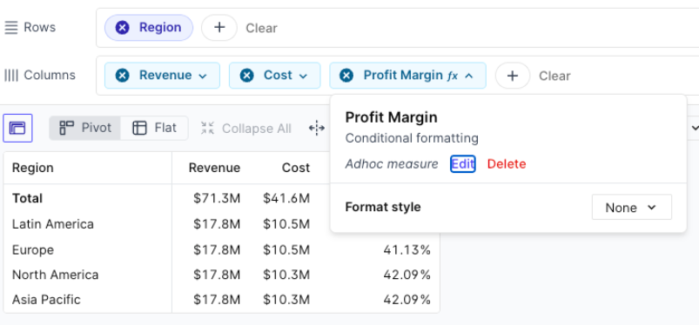Clear all column fields
699x325 pixels.
click(554, 76)
